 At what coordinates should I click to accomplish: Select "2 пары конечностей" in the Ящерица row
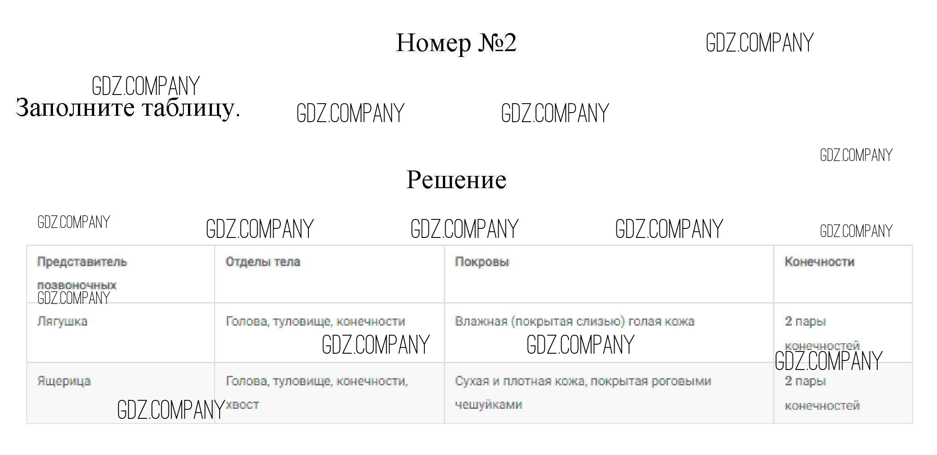[x=822, y=393]
